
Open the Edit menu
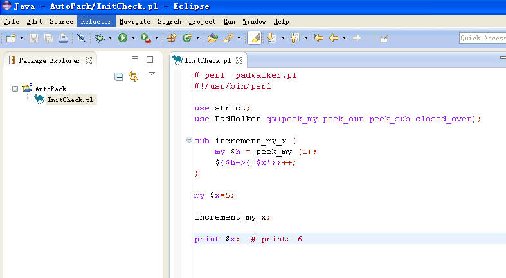(x=34, y=22)
